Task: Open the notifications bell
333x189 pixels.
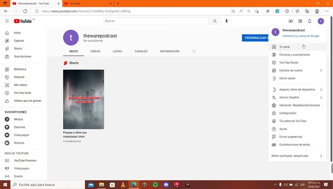Action: [310, 21]
